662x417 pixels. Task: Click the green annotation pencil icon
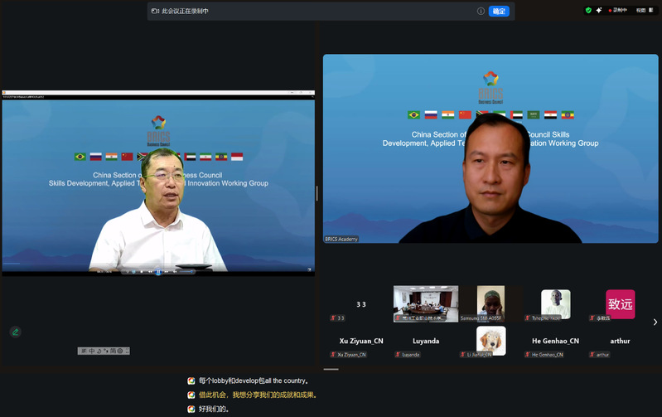coord(15,332)
